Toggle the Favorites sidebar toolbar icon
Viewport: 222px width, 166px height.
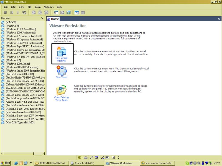point(56,12)
